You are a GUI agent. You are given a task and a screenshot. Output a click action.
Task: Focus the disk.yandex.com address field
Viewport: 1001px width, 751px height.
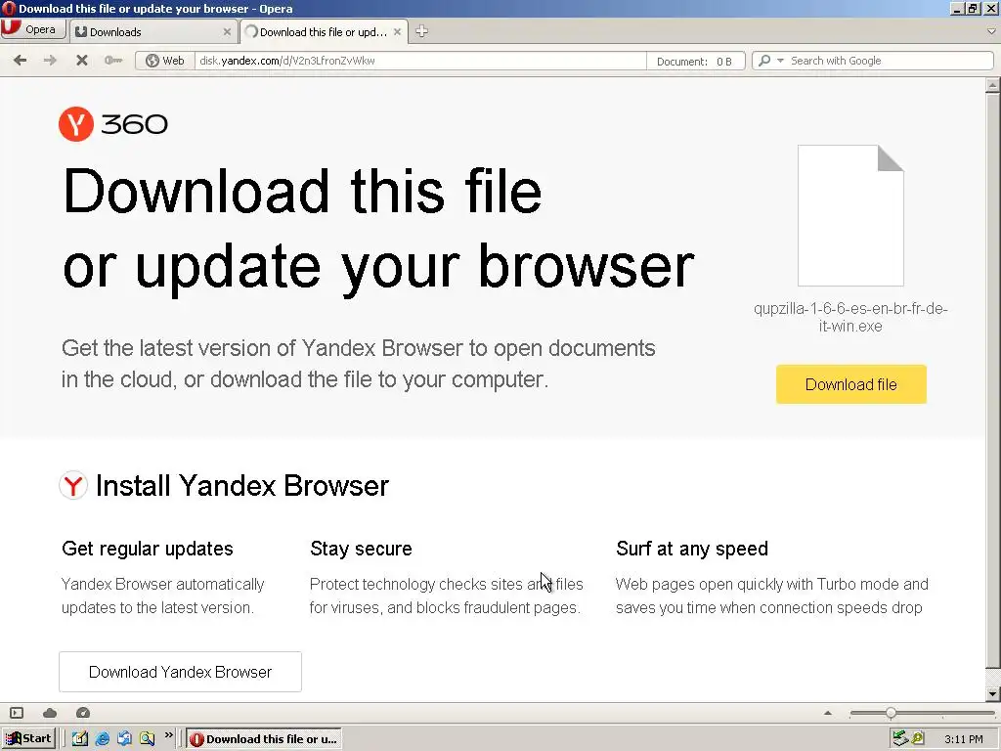pos(420,61)
